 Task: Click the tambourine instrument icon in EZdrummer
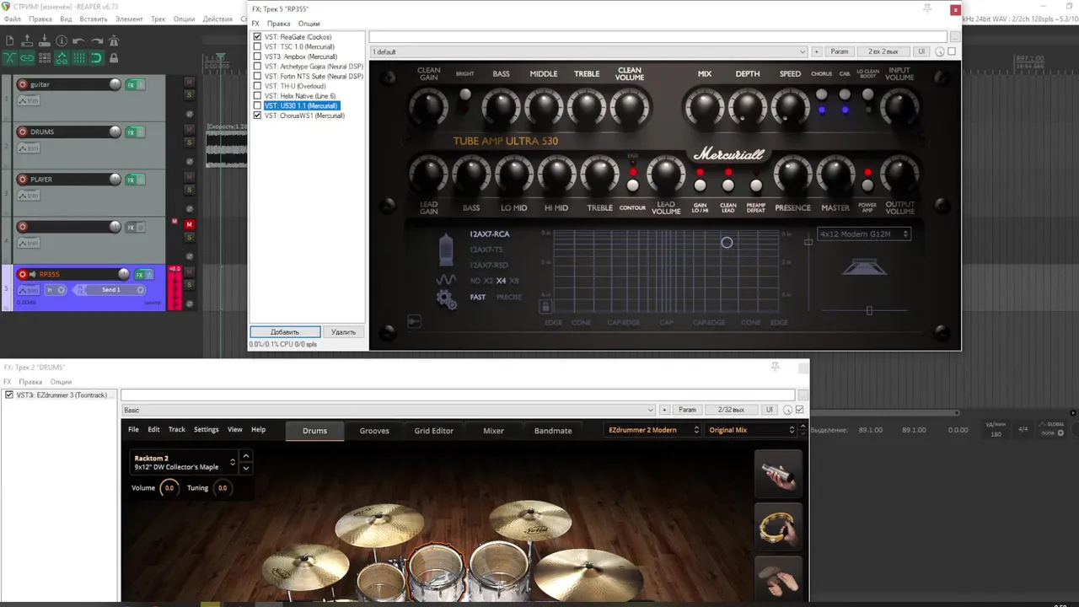click(778, 527)
